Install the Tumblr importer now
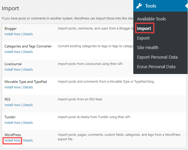 [12, 123]
